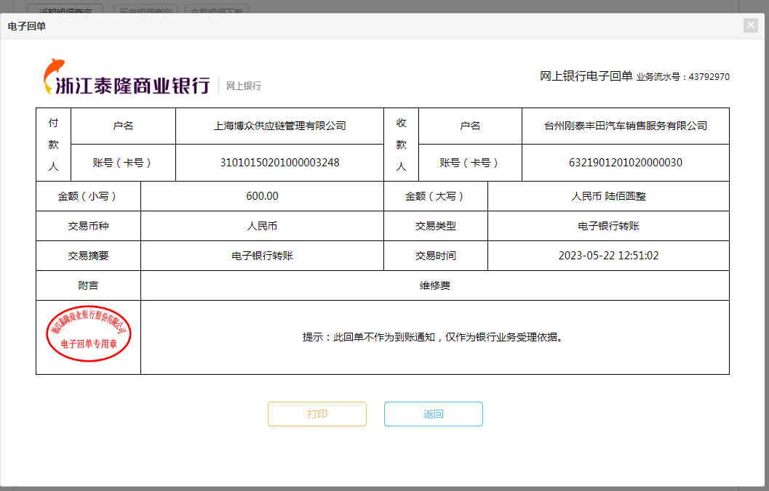Viewport: 769px width, 491px height.
Task: Open the 交易明细下载 tab
Action: click(218, 9)
